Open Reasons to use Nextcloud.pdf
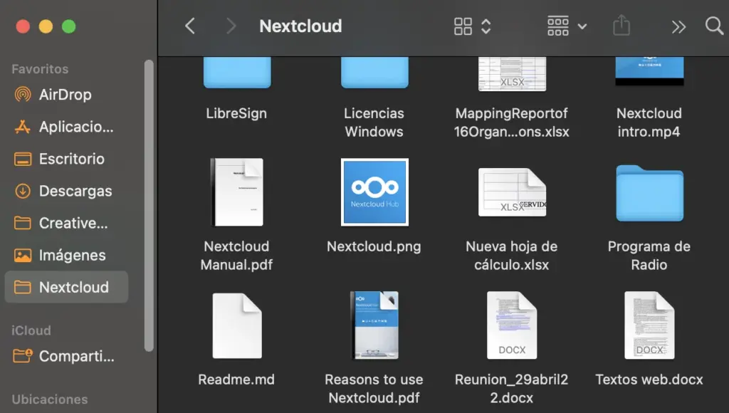Viewport: 729px width, 413px height. tap(374, 325)
